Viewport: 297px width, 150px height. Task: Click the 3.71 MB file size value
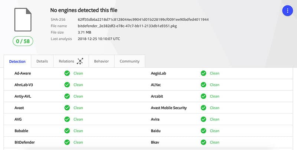85,32
